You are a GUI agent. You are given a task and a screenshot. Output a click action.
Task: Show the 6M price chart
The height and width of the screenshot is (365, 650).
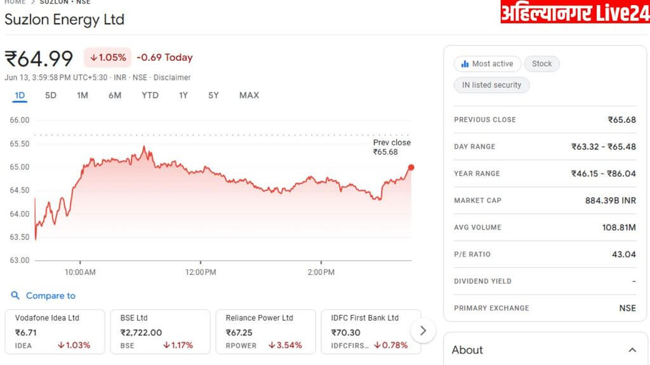pos(115,96)
